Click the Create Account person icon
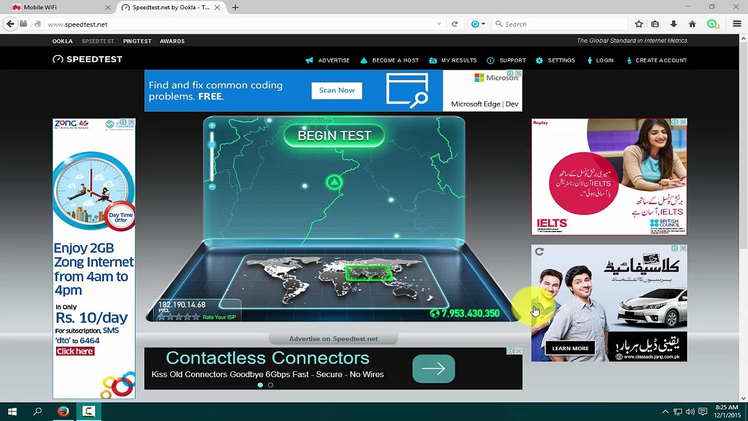The width and height of the screenshot is (748, 421). click(x=629, y=60)
